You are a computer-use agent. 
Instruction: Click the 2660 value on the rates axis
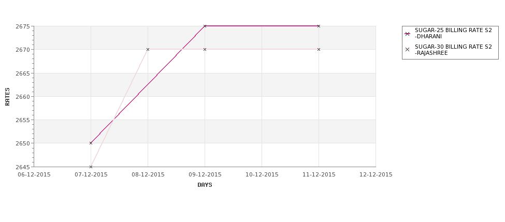[x=23, y=97]
